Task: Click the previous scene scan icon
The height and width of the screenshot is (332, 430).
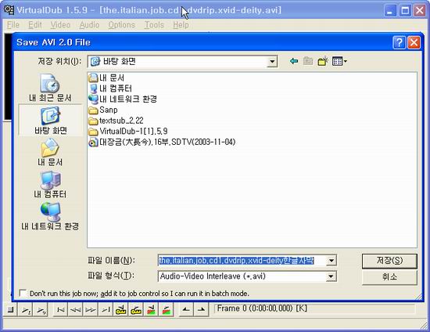Action: click(x=151, y=310)
